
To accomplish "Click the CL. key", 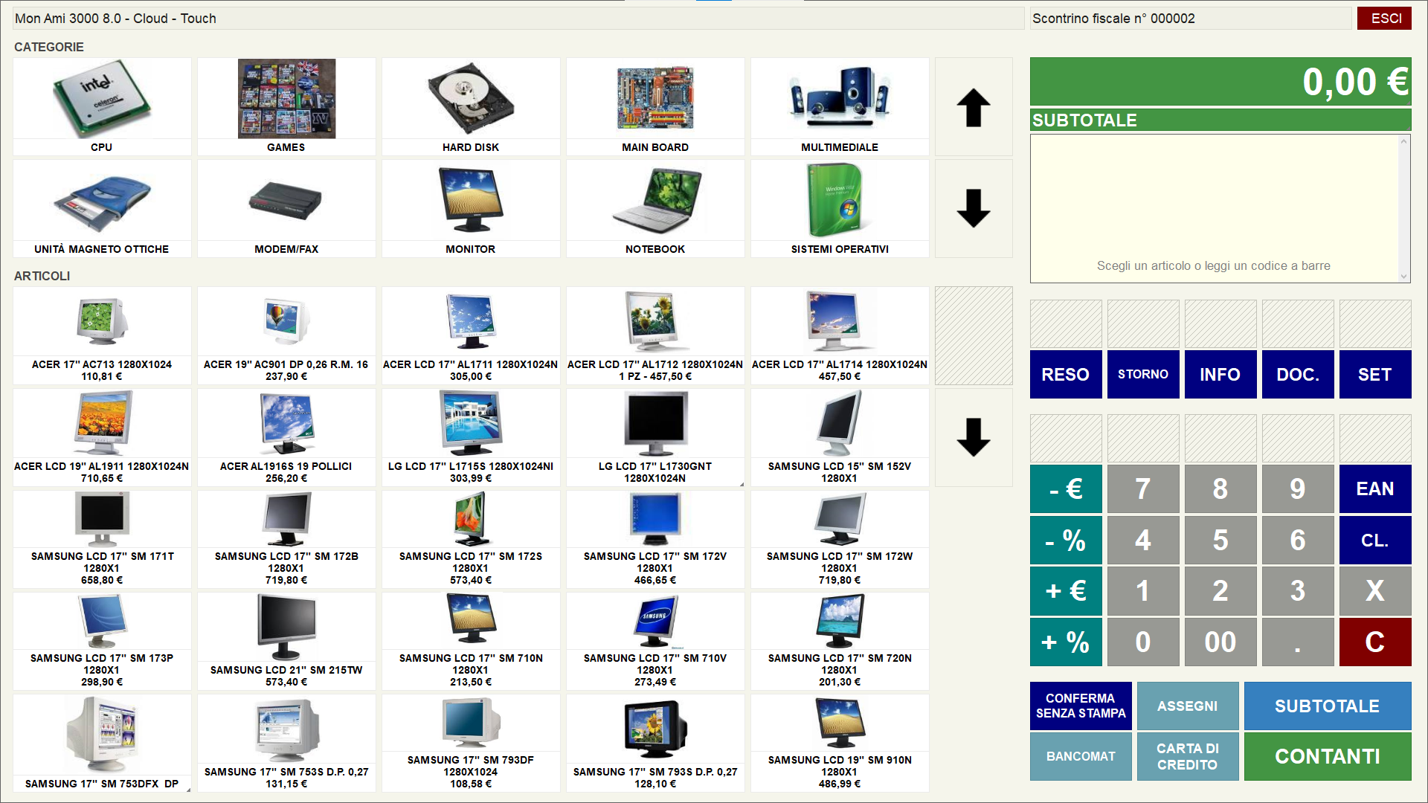I will click(1375, 541).
